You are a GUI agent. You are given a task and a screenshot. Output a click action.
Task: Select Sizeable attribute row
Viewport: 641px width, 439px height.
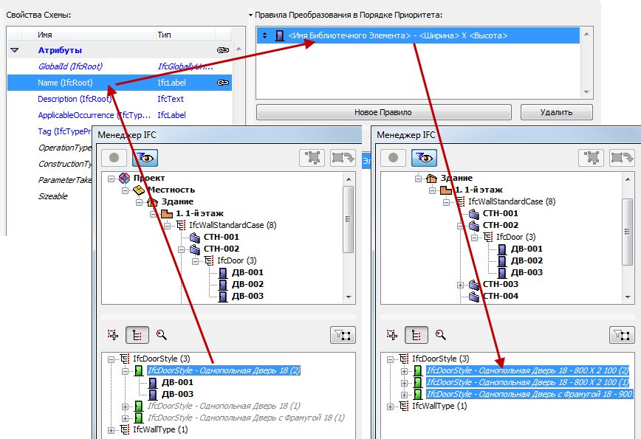[x=52, y=196]
